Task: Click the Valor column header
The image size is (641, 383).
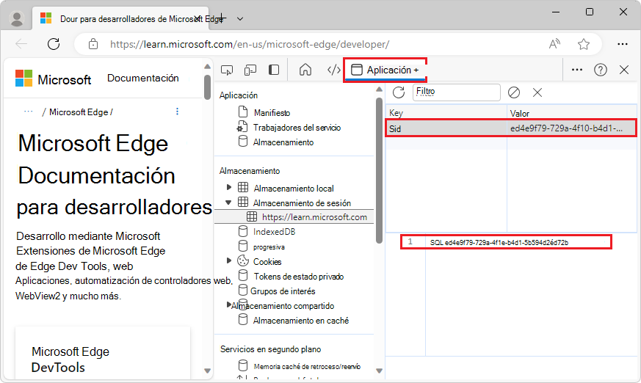Action: (572, 113)
